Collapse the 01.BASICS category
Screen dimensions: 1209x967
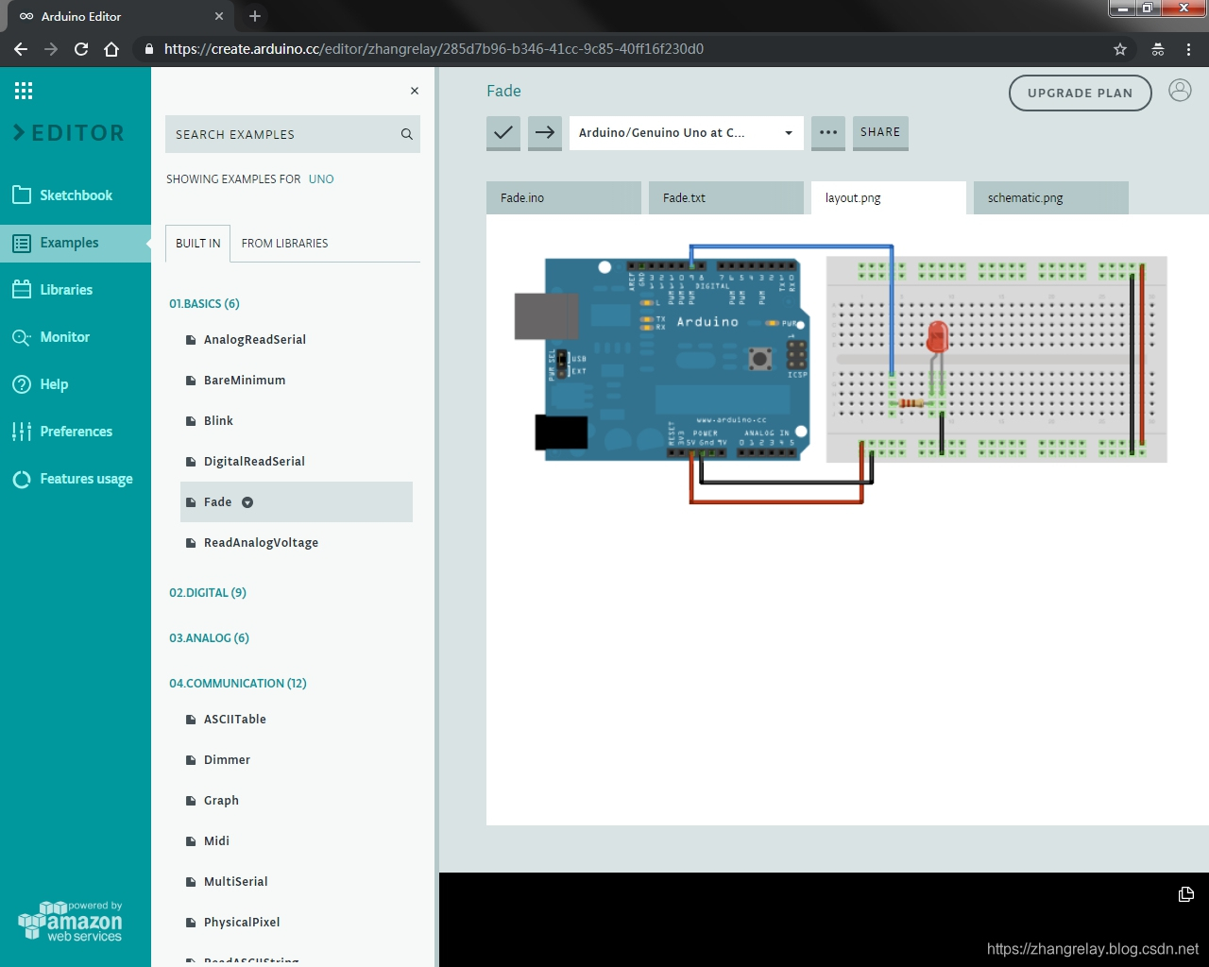coord(204,303)
